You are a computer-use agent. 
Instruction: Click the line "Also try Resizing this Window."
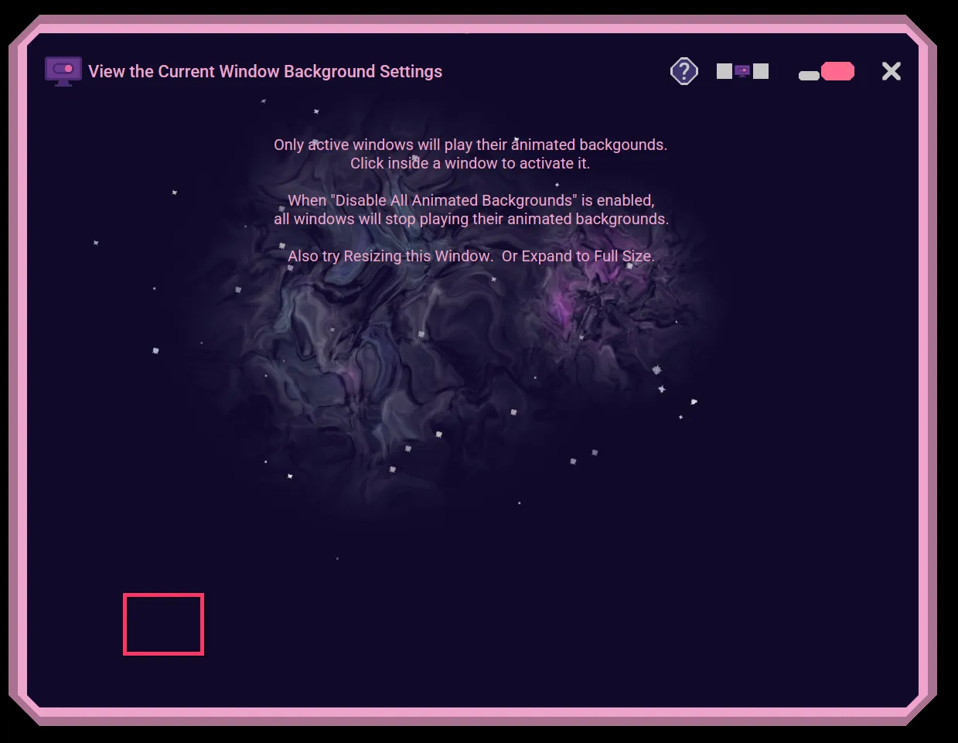(x=390, y=256)
